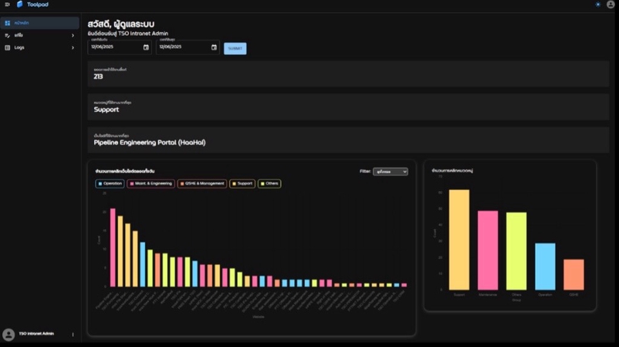Image resolution: width=619 pixels, height=347 pixels.
Task: Toggle the QSHE & Management legend series
Action: [x=202, y=183]
